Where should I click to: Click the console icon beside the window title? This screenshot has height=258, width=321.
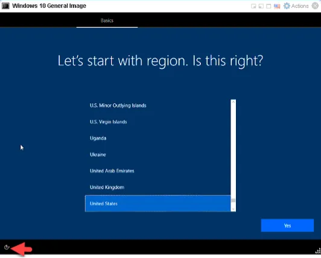[x=5, y=6]
